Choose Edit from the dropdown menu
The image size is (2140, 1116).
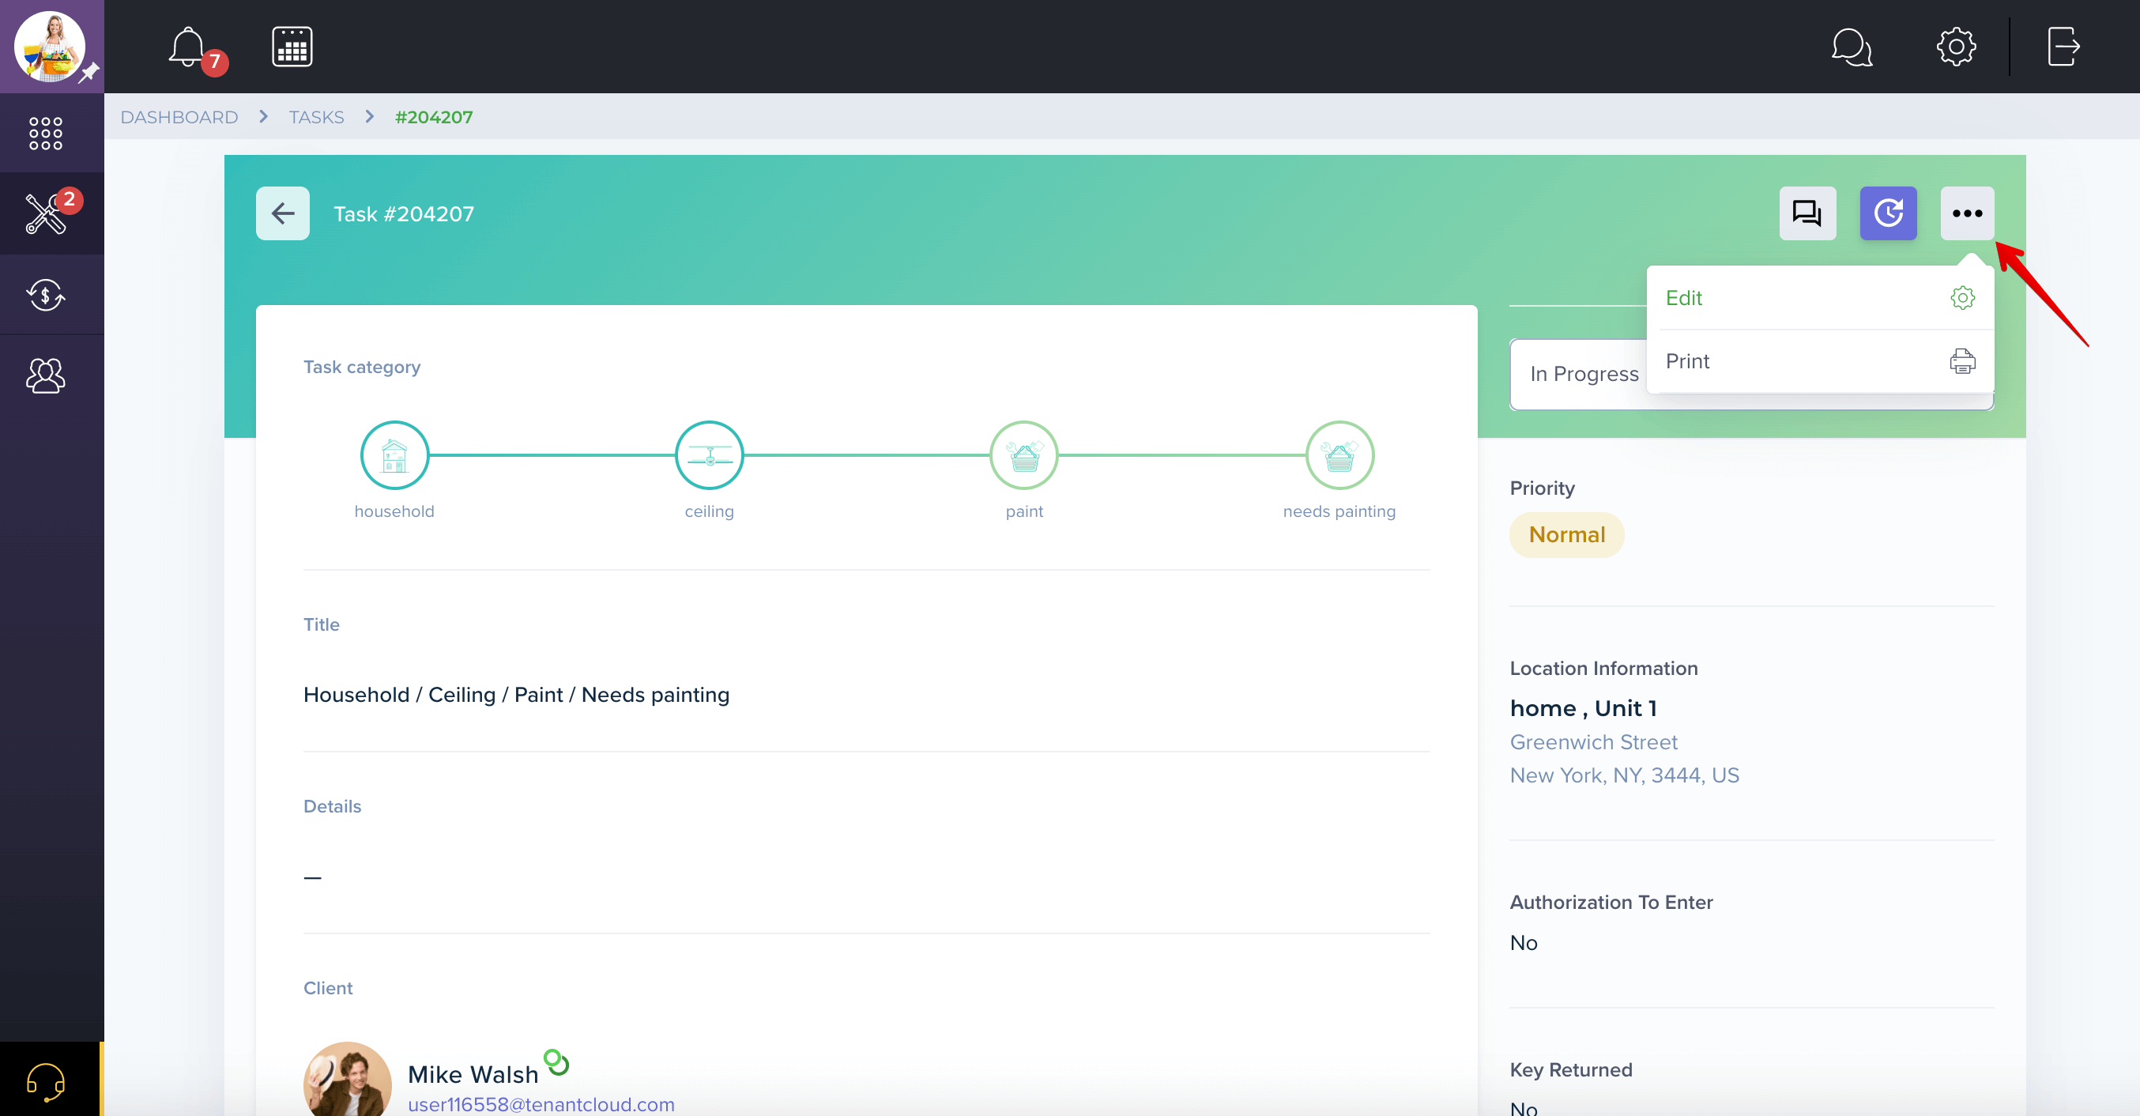[1819, 298]
